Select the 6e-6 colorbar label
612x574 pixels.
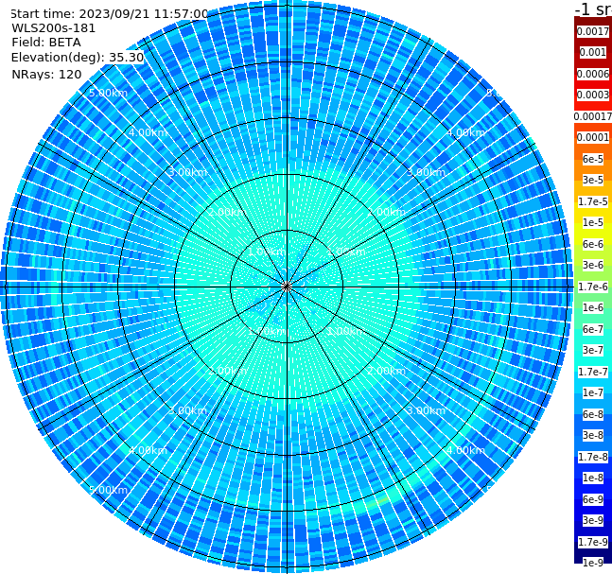[593, 244]
